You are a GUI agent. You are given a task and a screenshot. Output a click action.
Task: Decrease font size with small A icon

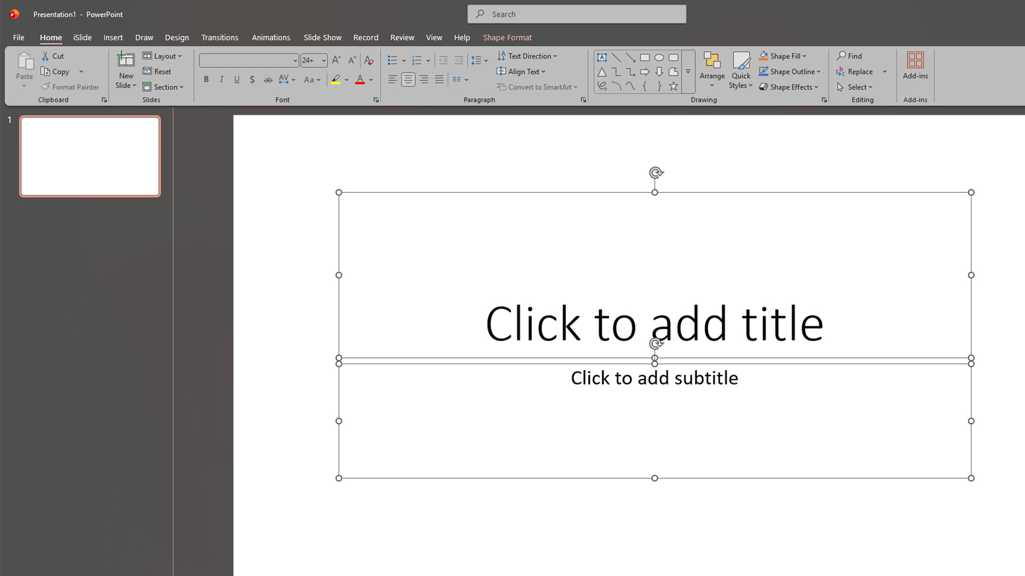click(352, 60)
